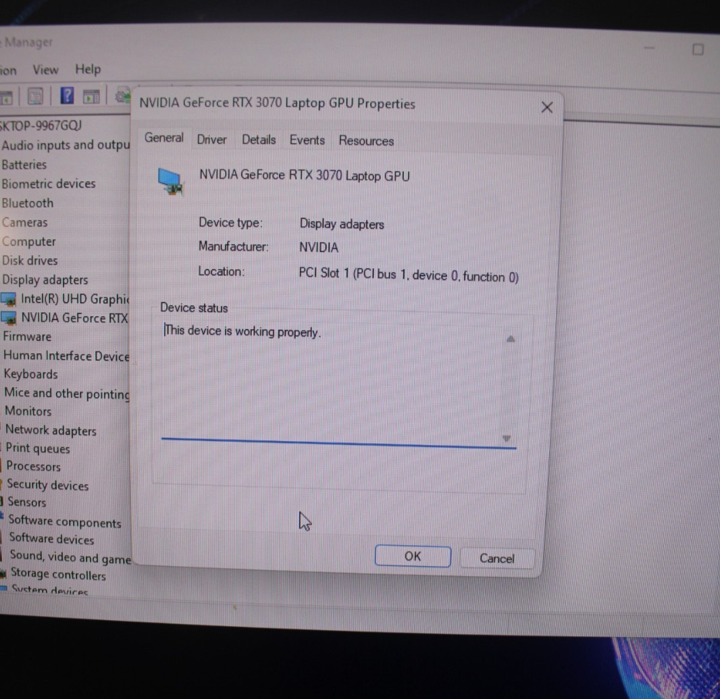The width and height of the screenshot is (720, 699).
Task: Select NVIDIA GeForce RTX tree entry
Action: click(75, 318)
